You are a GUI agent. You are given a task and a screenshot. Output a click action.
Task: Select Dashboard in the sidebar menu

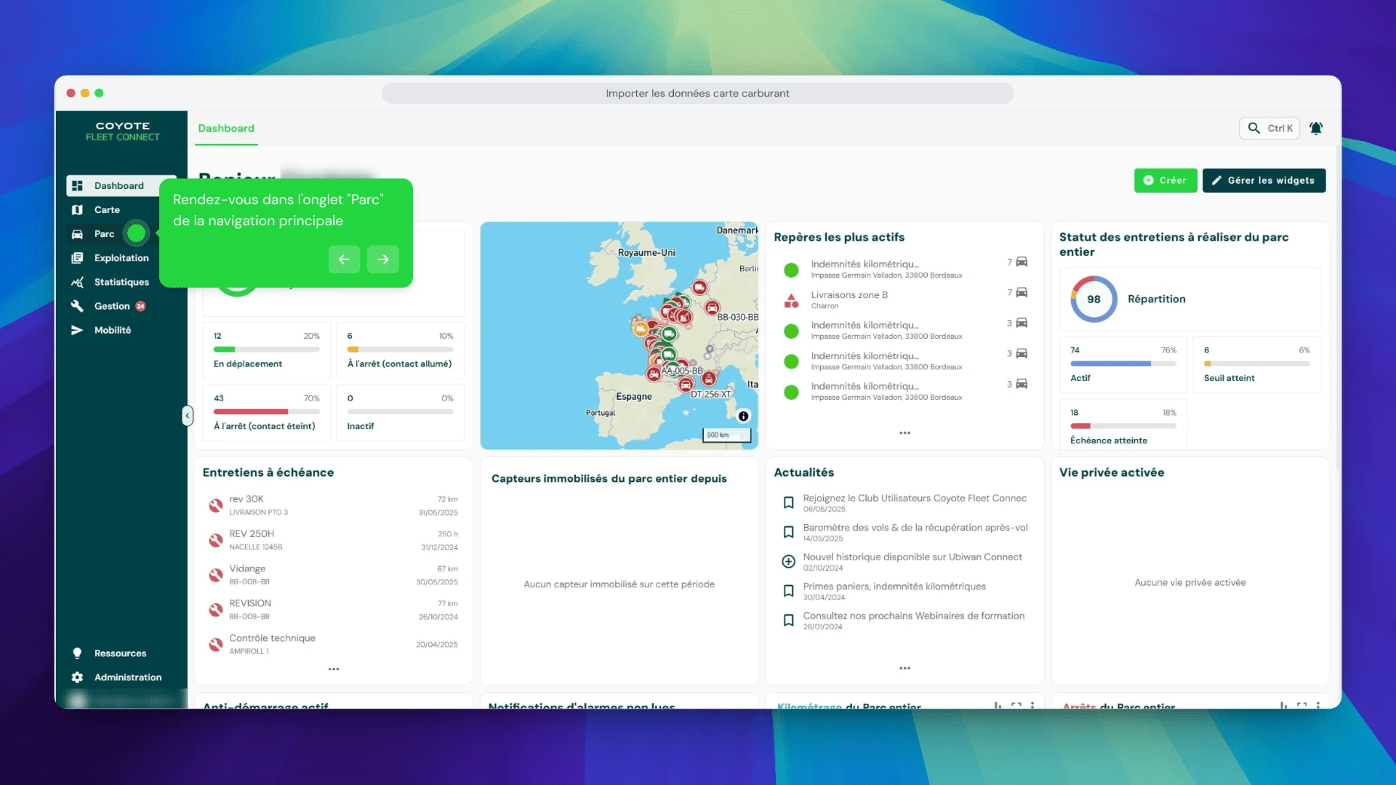tap(119, 186)
